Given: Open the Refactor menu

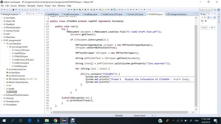Looking at the screenshot, I should (x=22, y=6).
